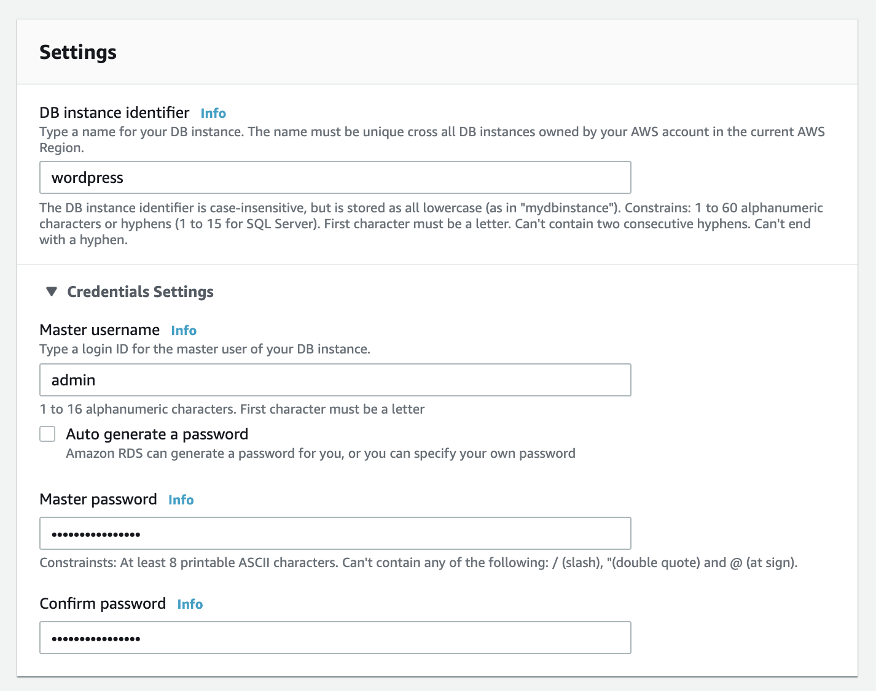The width and height of the screenshot is (876, 691).
Task: Open Info link beside Confirm password
Action: (190, 604)
